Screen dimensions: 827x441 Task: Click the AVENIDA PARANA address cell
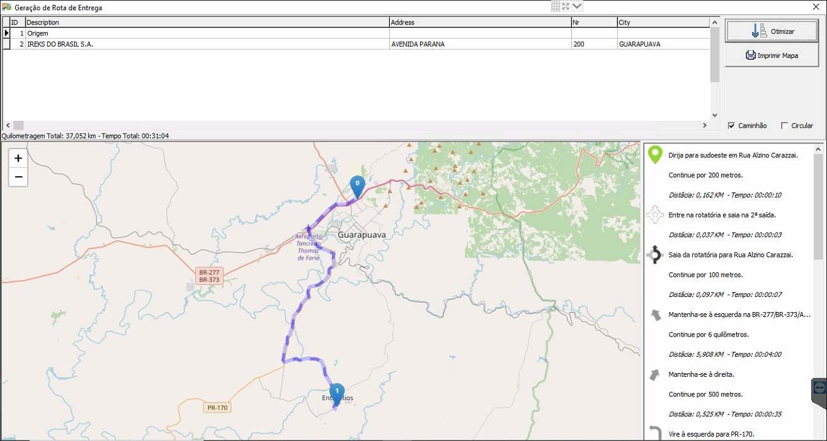tap(480, 44)
